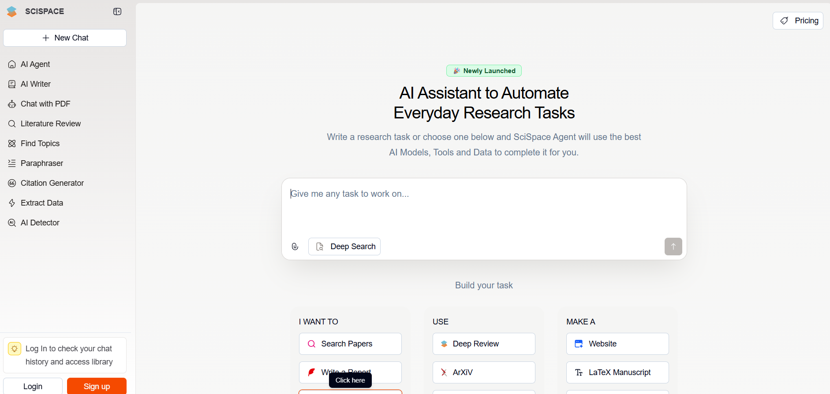
Task: Select Write a Report option
Action: (350, 372)
